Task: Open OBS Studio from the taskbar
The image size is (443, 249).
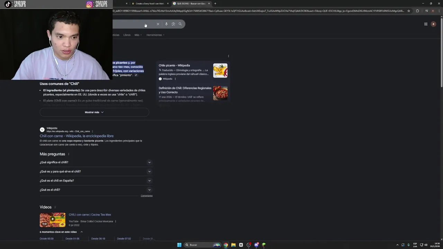Action: pyautogui.click(x=248, y=245)
